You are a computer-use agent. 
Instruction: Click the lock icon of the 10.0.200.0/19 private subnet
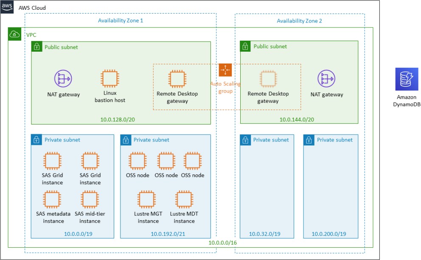[309, 140]
